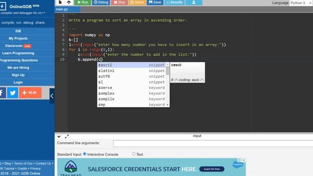Click the orange plus 99.4K share button

30,92
